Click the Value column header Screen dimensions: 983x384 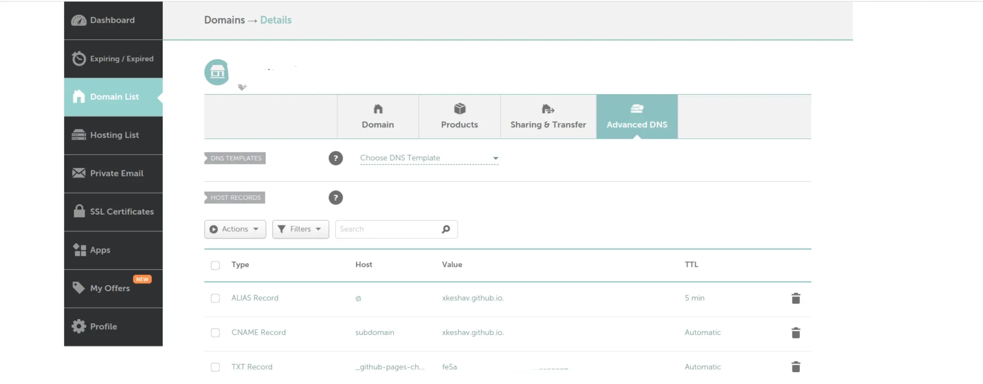(x=452, y=264)
